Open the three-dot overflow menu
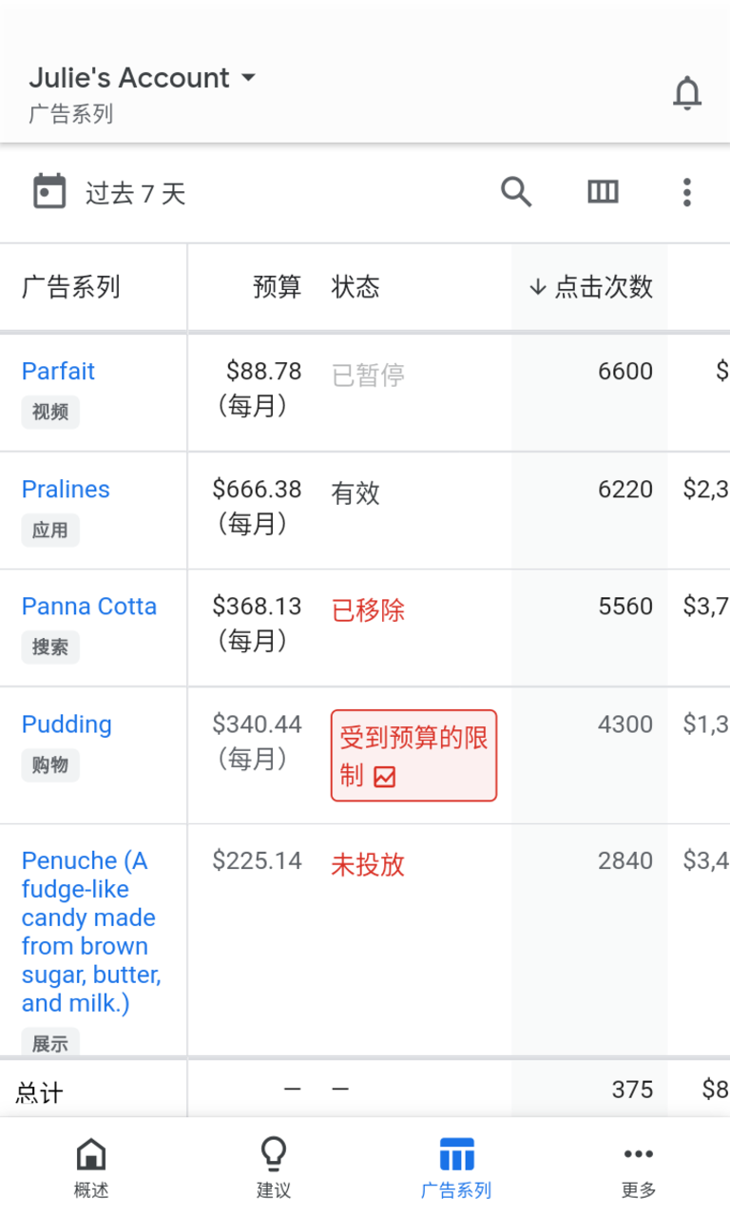Viewport: 730px width, 1217px height. [x=686, y=192]
